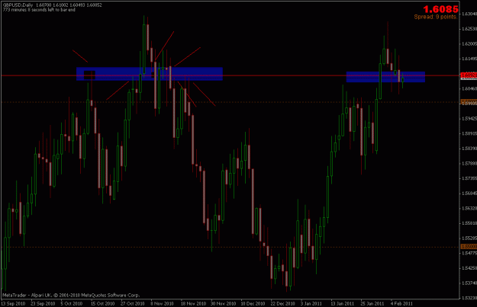Image resolution: width=477 pixels, height=307 pixels.
Task: Click the '18 Nov 2010' date label
Action: click(x=193, y=304)
